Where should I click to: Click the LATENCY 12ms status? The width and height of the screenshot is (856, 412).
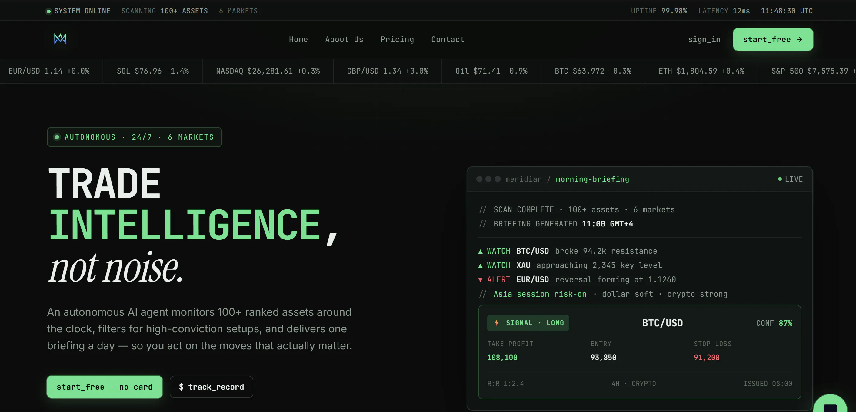(x=724, y=11)
